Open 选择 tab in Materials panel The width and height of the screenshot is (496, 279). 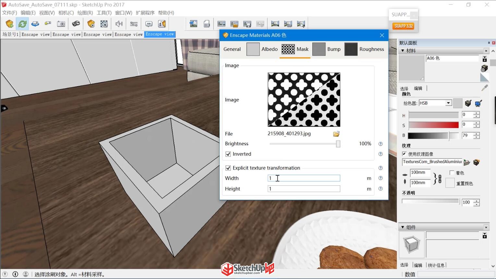coord(404,88)
